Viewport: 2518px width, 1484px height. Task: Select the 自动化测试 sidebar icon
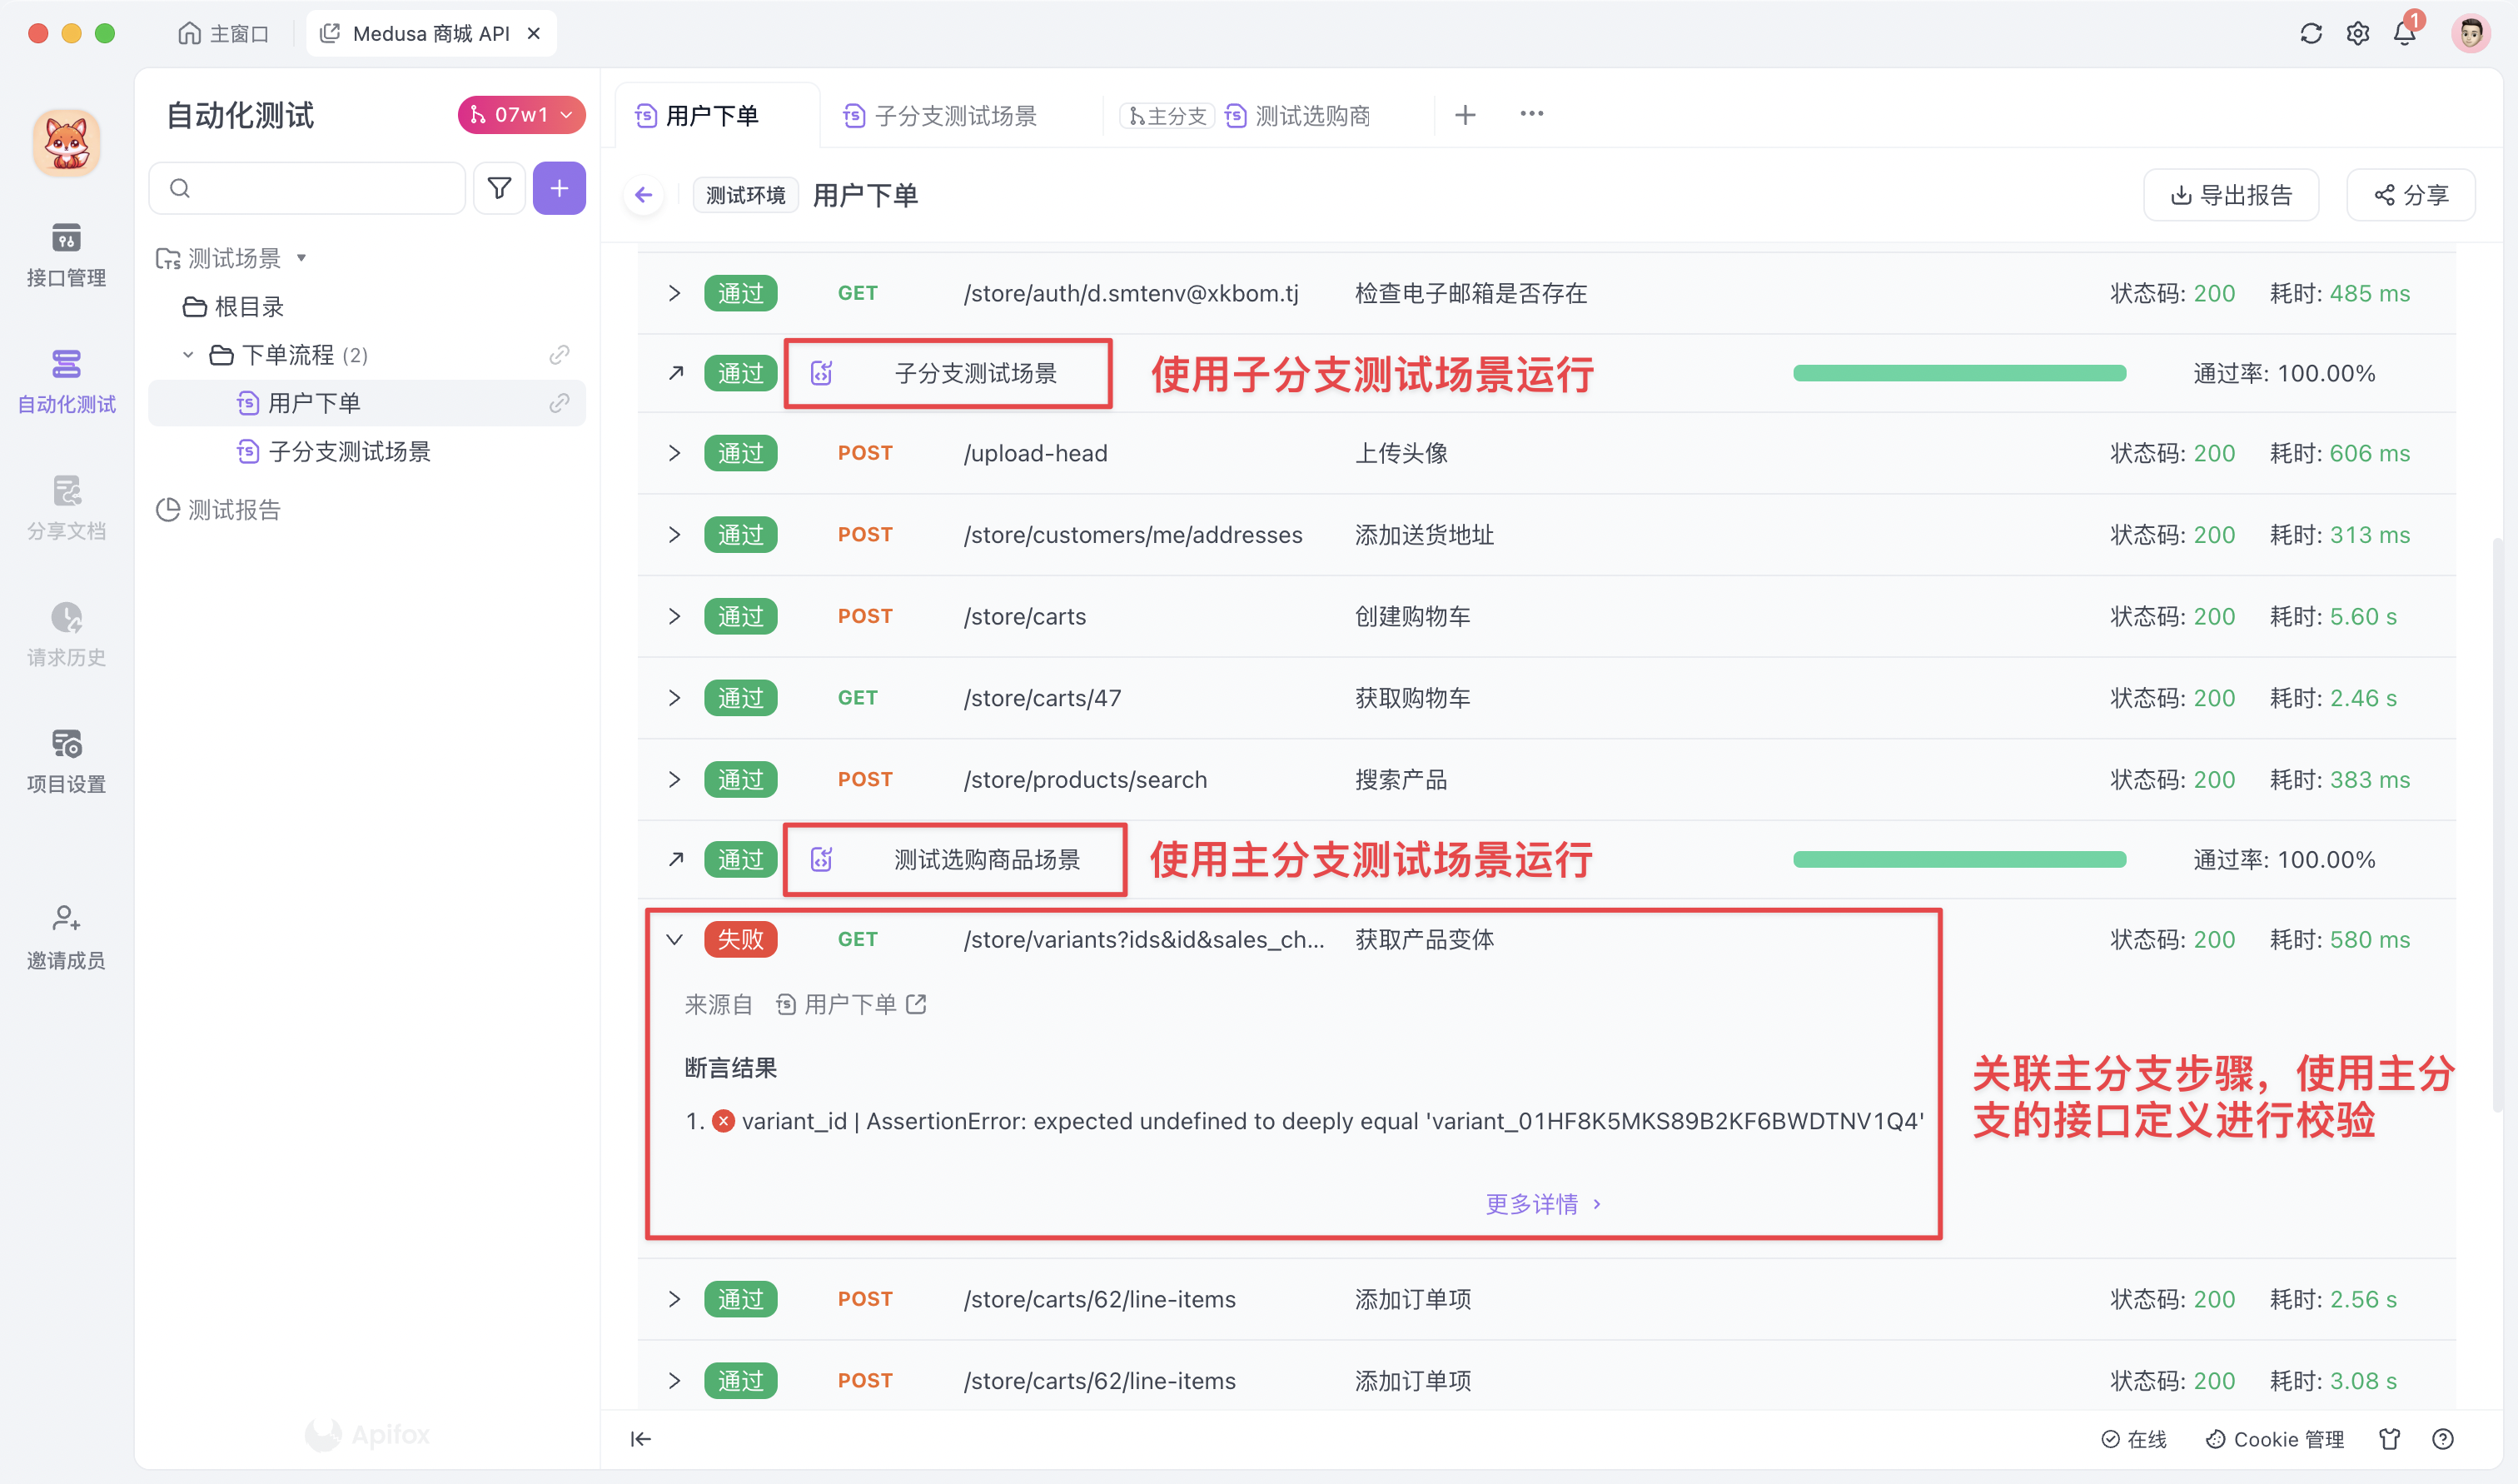pyautogui.click(x=65, y=380)
